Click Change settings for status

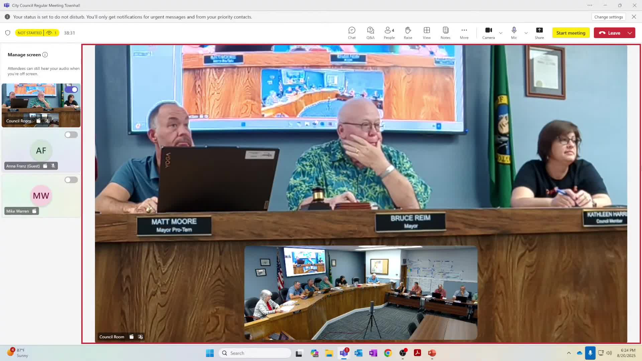point(609,17)
